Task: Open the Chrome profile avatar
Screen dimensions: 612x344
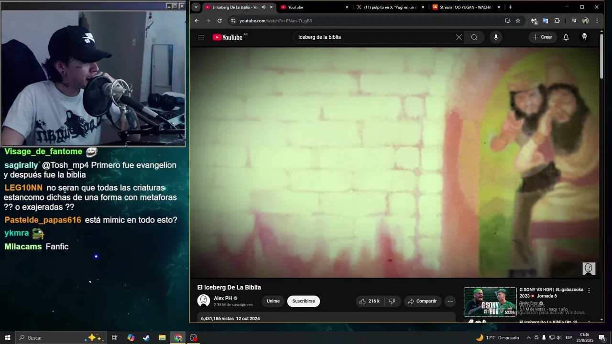Action: pos(585,21)
